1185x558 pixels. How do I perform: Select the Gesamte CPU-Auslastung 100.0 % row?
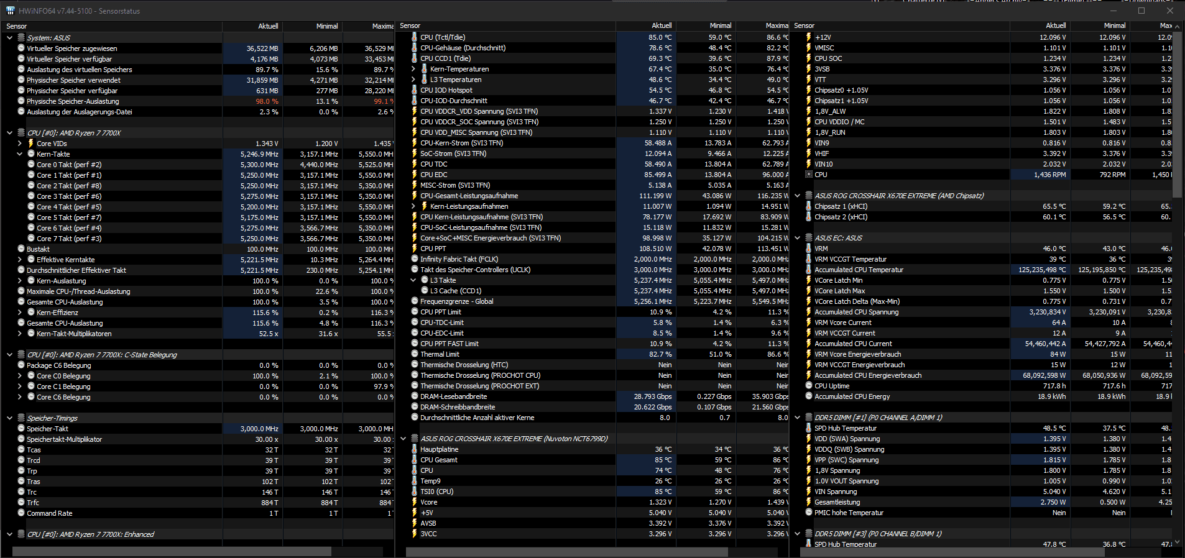[198, 302]
